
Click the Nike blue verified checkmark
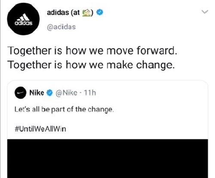tap(49, 93)
